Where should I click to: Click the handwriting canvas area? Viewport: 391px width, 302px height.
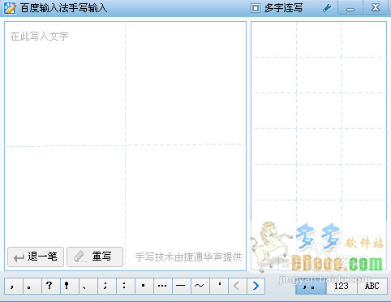pos(125,146)
